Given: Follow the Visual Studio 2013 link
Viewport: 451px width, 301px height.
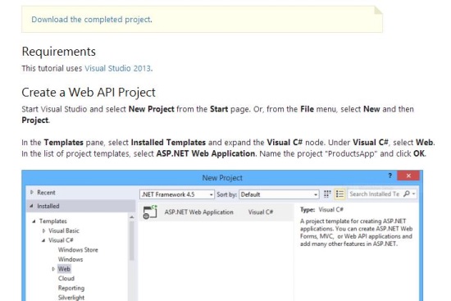Looking at the screenshot, I should pos(117,69).
